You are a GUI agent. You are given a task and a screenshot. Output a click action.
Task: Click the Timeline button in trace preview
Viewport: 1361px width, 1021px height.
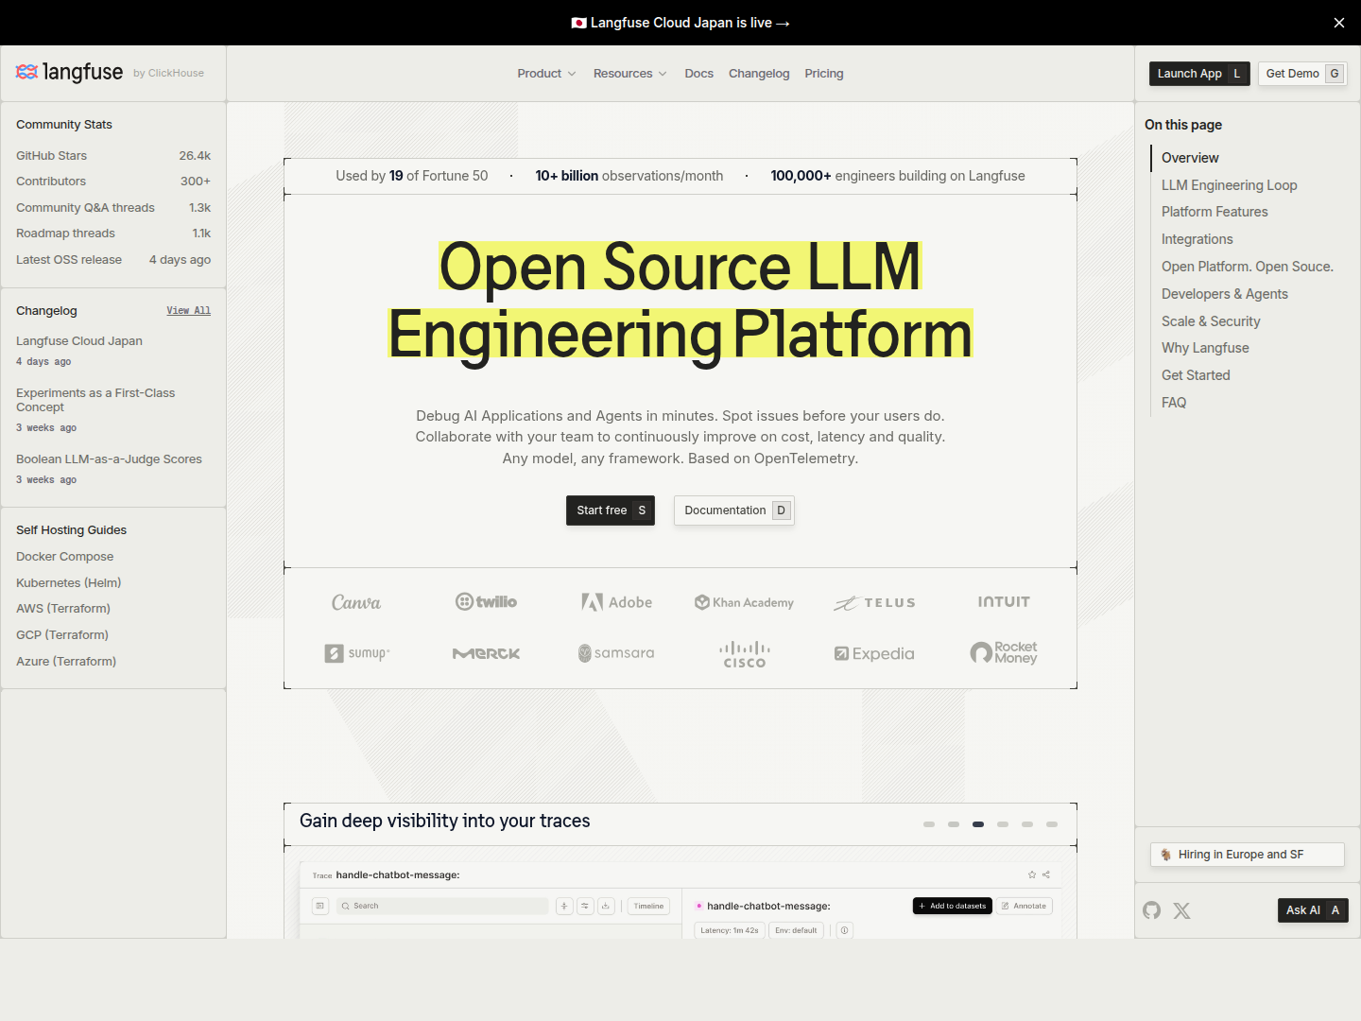pyautogui.click(x=648, y=906)
